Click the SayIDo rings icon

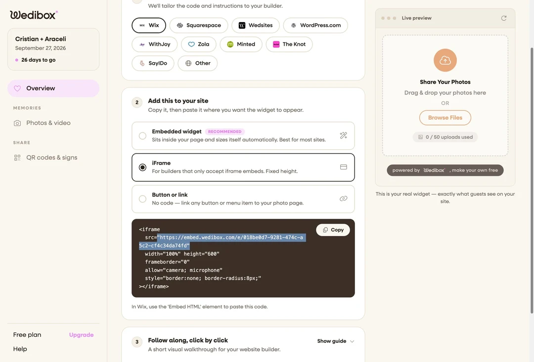click(142, 63)
